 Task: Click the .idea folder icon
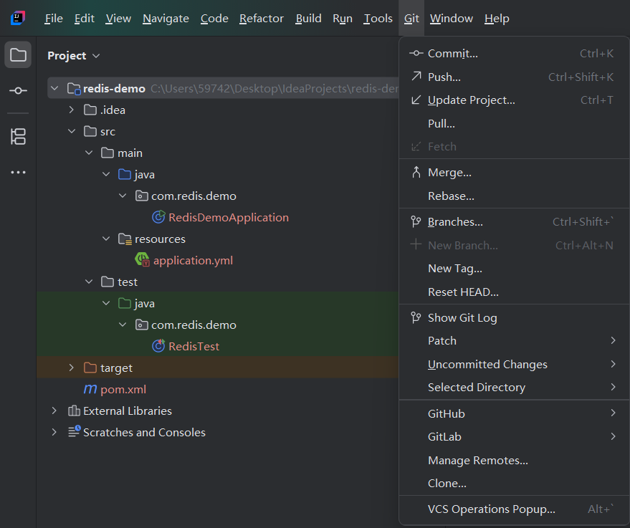tap(90, 110)
